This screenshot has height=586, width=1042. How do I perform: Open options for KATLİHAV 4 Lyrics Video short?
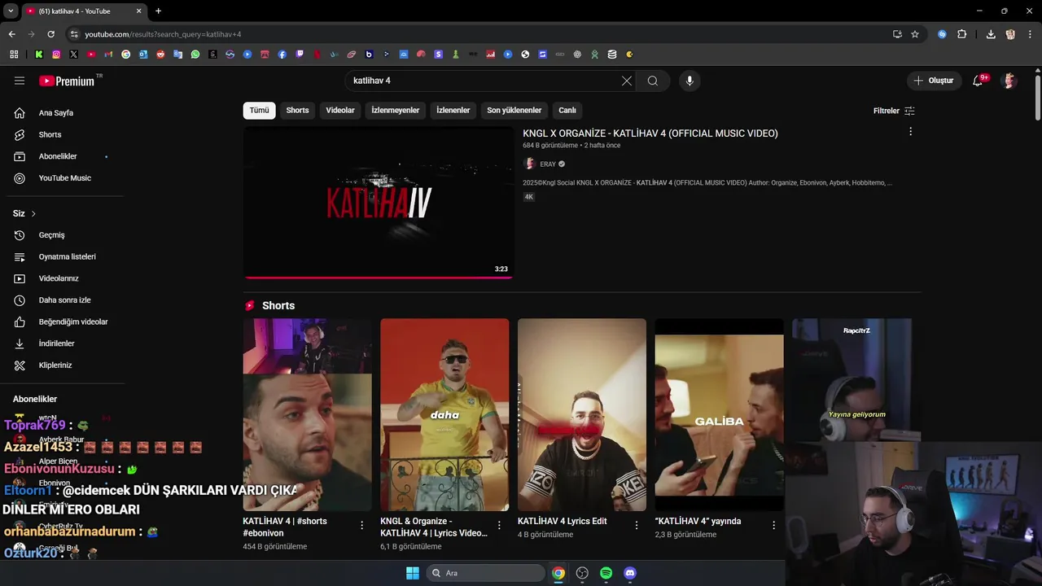point(499,526)
